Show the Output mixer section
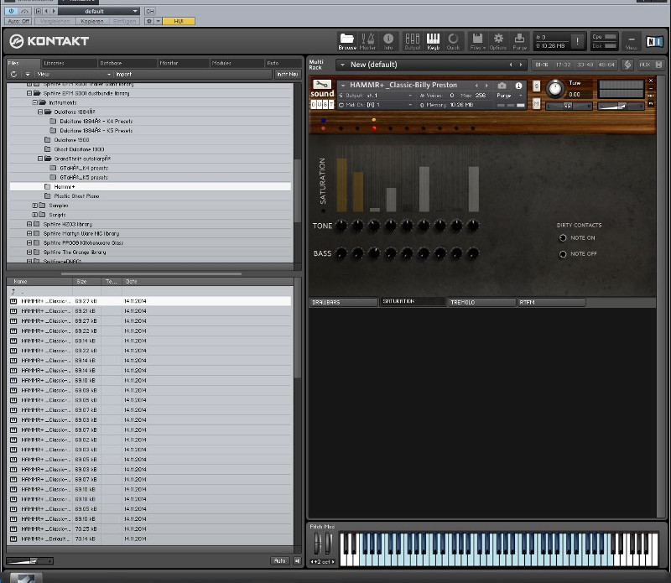Viewport: 671px width, 583px height. 413,41
